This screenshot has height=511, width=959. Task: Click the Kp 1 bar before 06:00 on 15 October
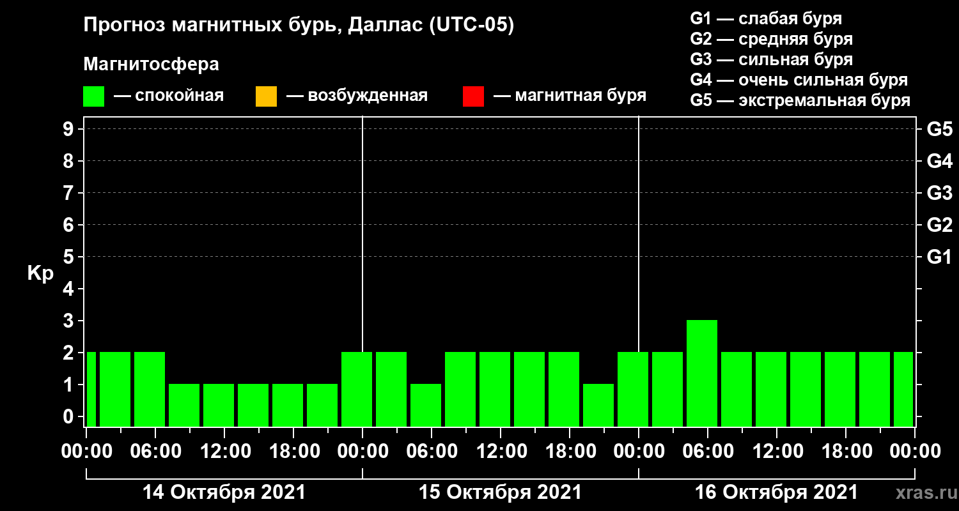pos(426,405)
